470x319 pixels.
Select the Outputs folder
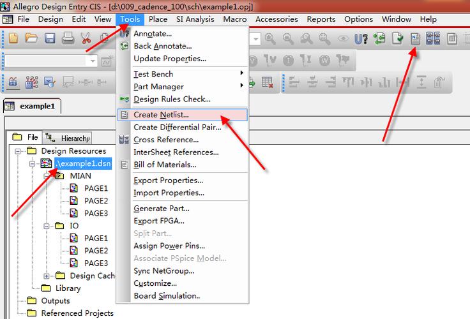pyautogui.click(x=56, y=300)
